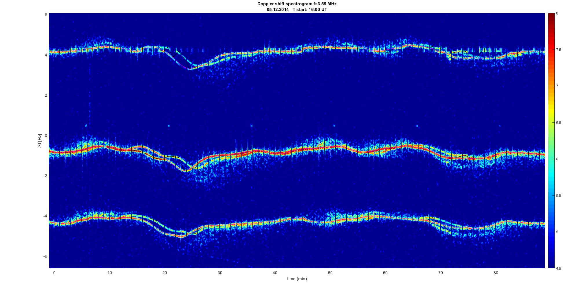Click x-axis tick label '80'
This screenshot has height=288, width=579.
[496, 273]
